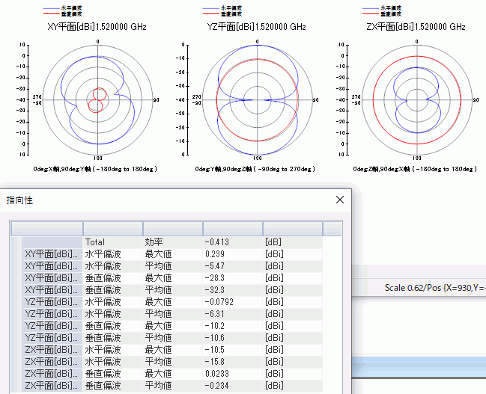Image resolution: width=486 pixels, height=394 pixels.
Task: Click the -15.8 value cell
Action: [x=232, y=362]
